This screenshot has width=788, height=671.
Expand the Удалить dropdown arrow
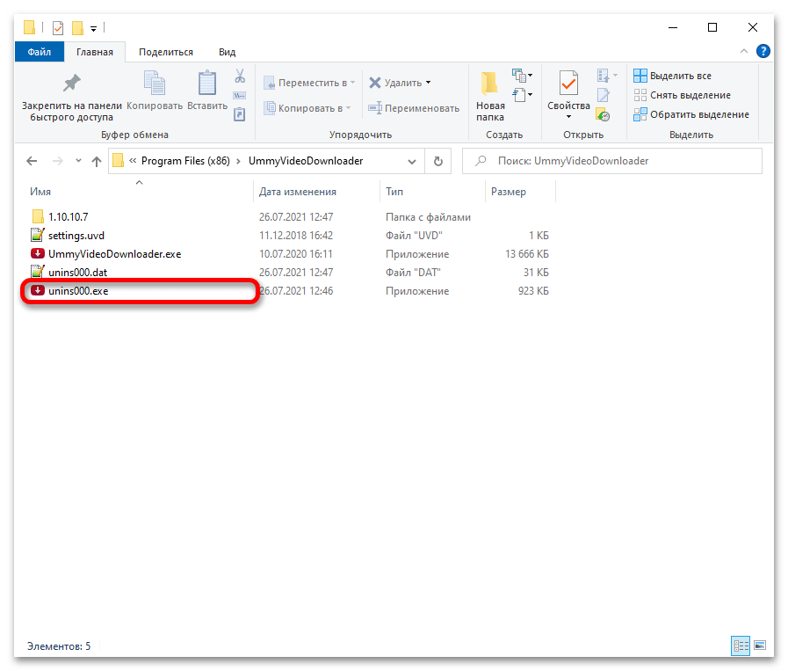coord(428,83)
